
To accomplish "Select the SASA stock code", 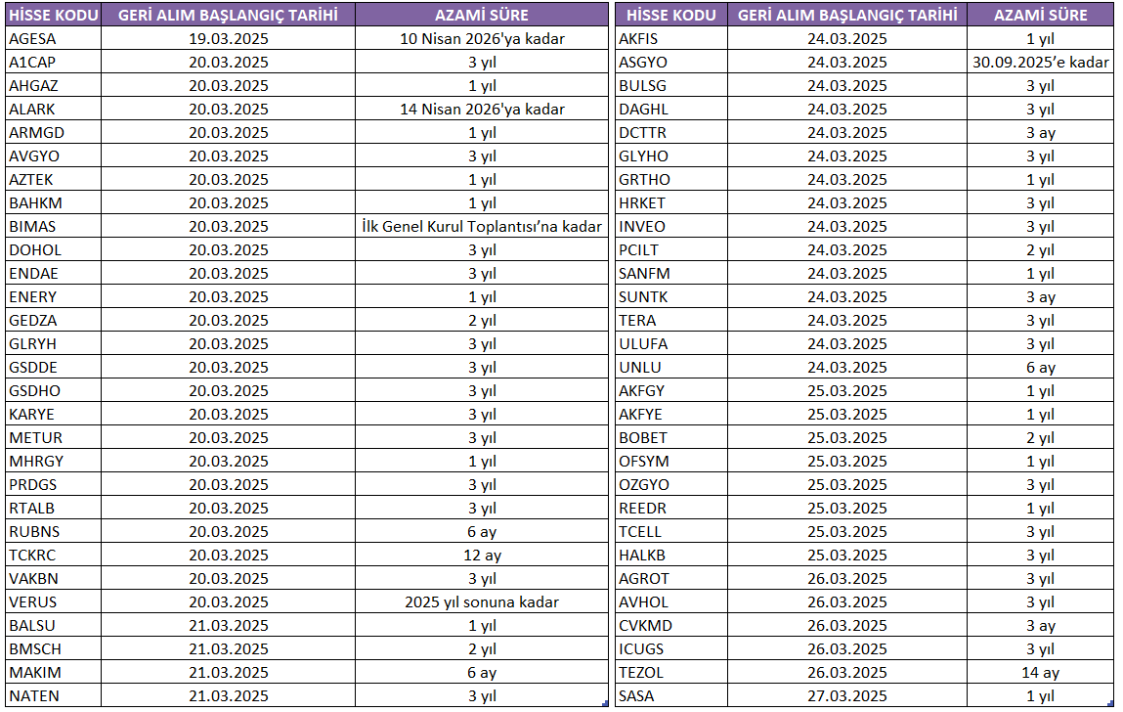I will point(671,696).
